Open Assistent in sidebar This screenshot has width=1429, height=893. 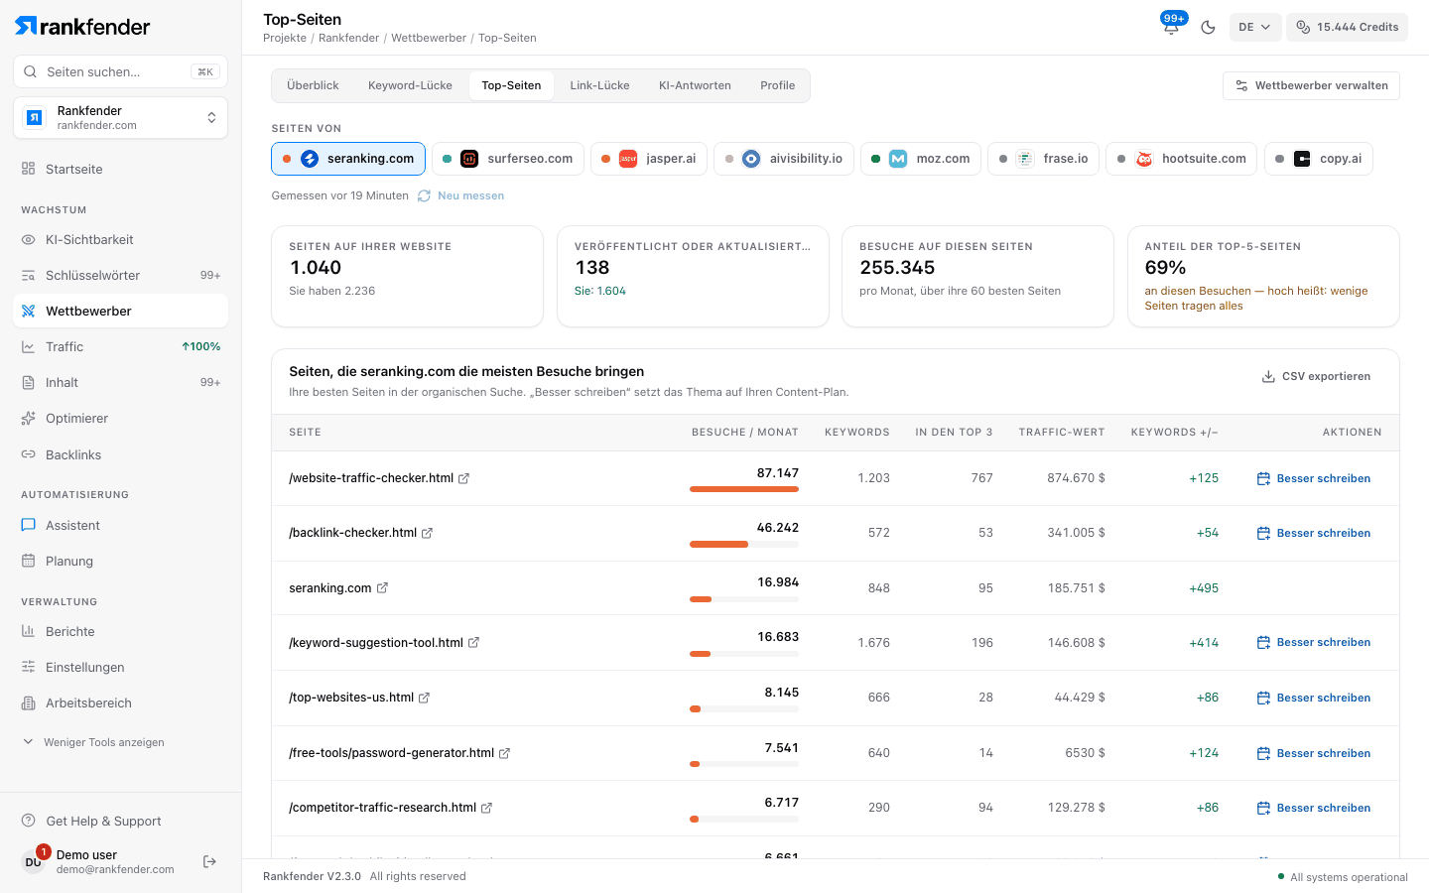(x=120, y=525)
